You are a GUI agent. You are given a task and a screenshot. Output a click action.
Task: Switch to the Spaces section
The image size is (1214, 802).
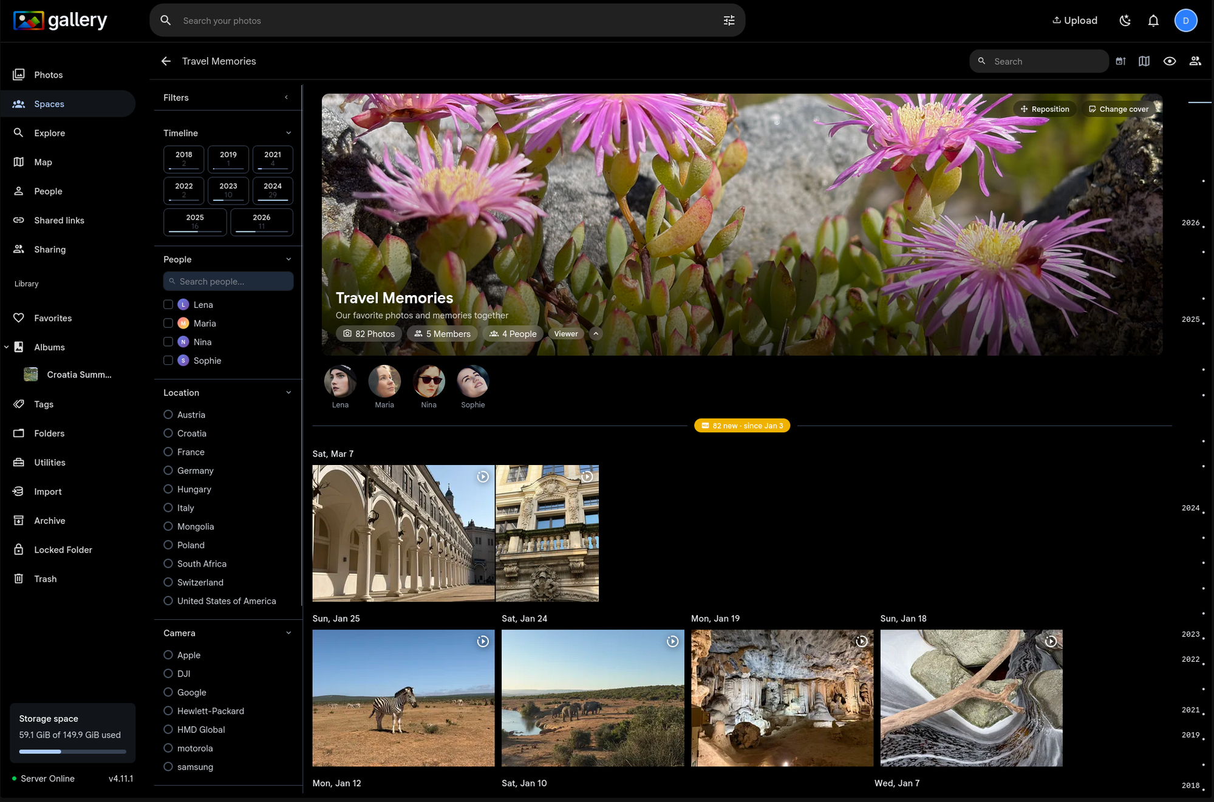pos(49,104)
